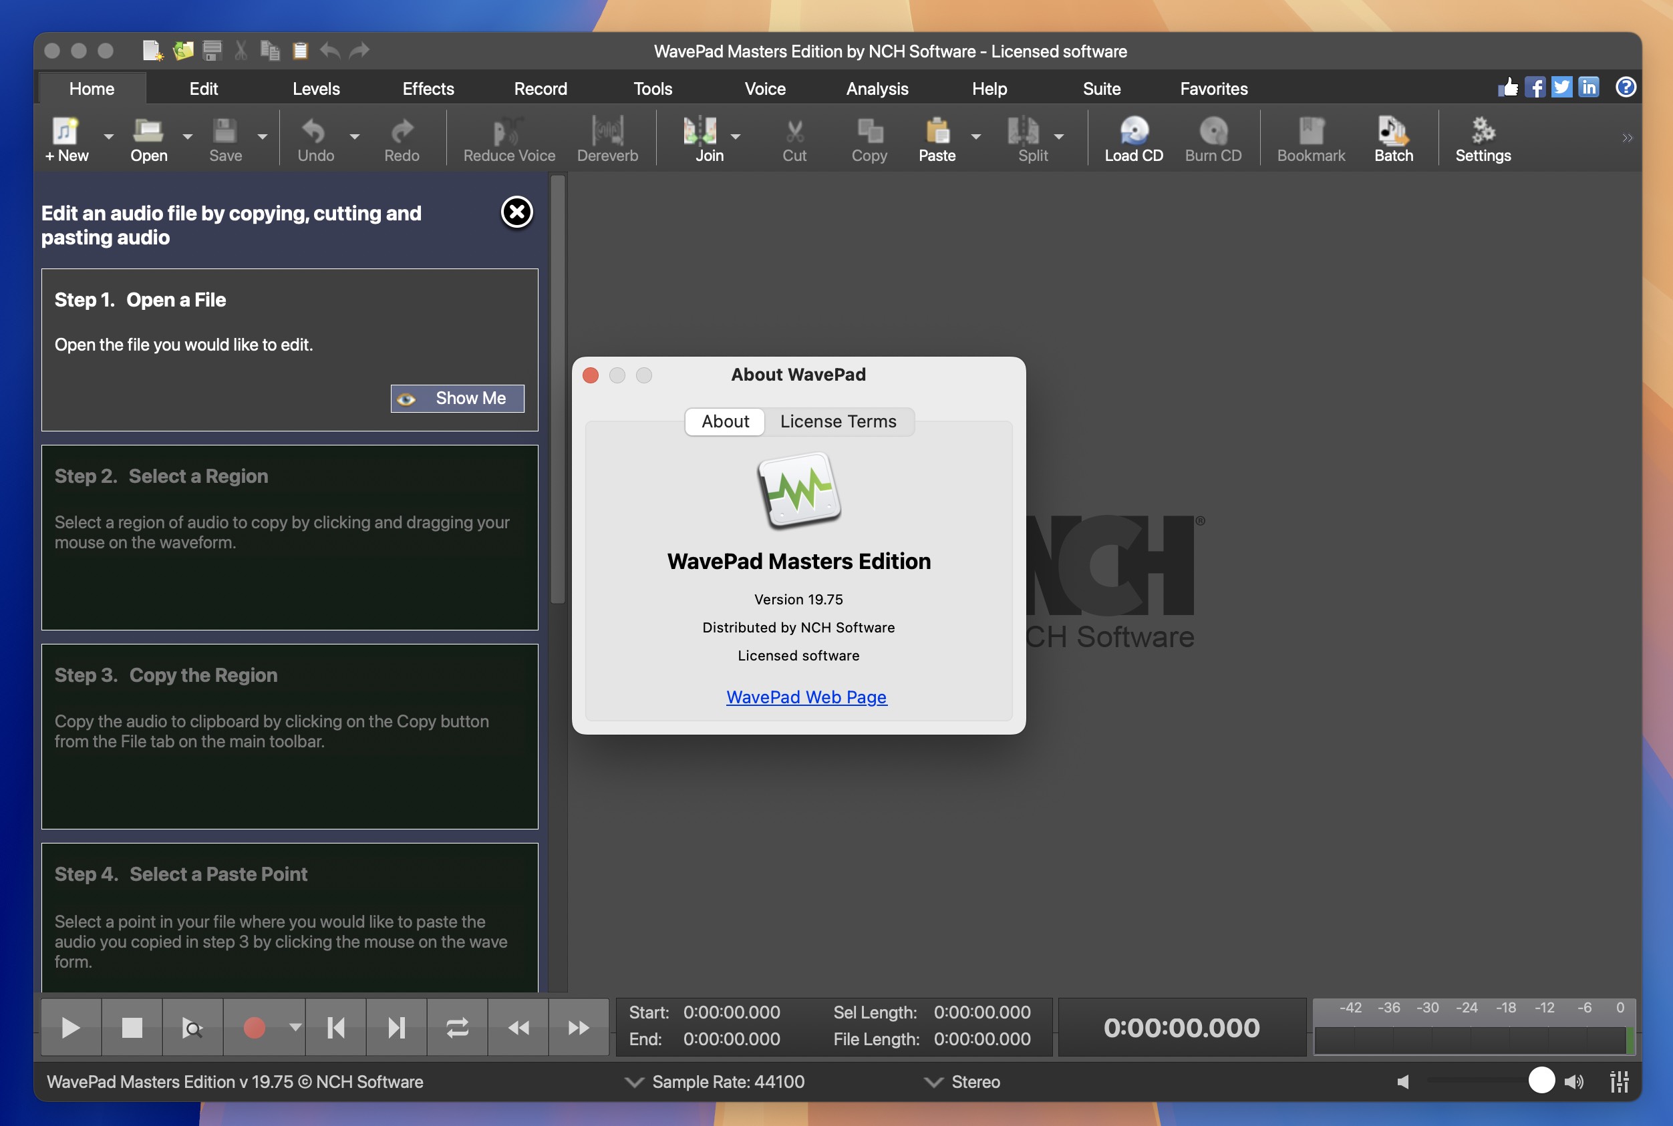This screenshot has width=1673, height=1126.
Task: Go to start of the audio
Action: click(x=336, y=1028)
